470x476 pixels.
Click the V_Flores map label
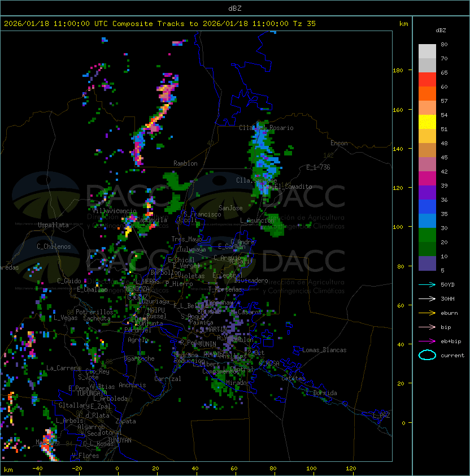pyautogui.click(x=85, y=456)
